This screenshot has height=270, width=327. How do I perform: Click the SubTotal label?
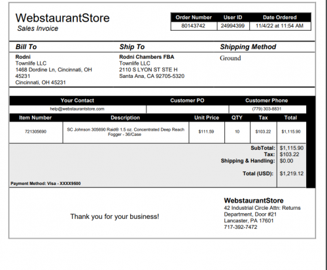[263, 148]
